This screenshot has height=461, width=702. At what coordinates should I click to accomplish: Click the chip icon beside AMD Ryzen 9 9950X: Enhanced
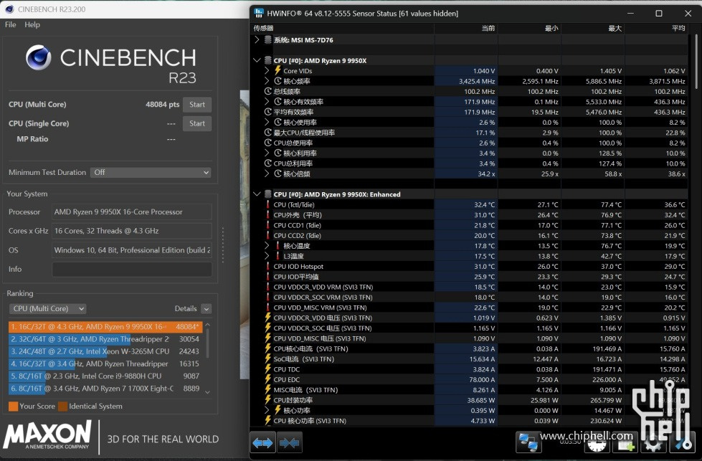pos(267,194)
